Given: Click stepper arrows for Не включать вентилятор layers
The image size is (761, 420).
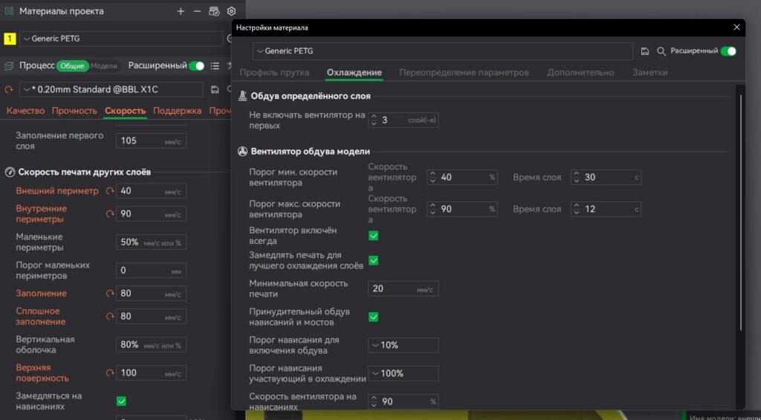Looking at the screenshot, I should (373, 120).
